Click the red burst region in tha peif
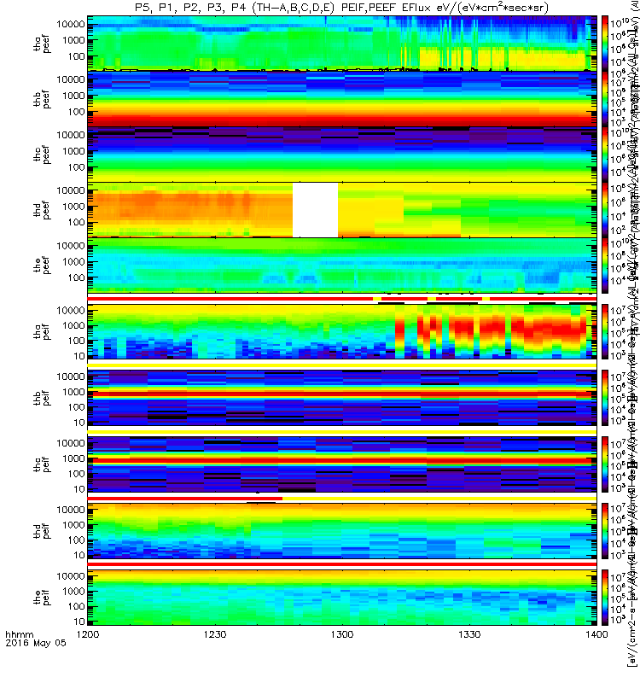 click(492, 330)
